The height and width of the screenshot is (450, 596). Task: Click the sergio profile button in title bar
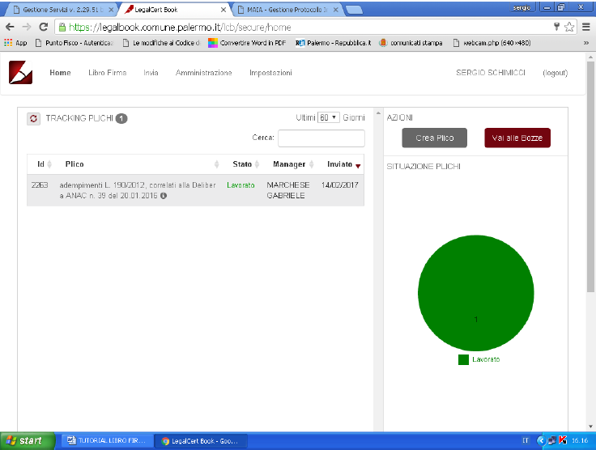coord(521,7)
